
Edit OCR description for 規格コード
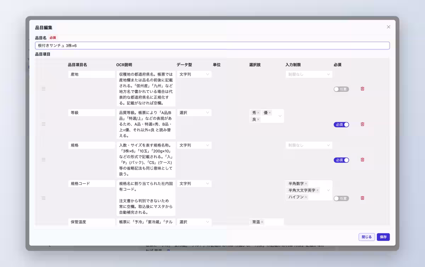pos(146,198)
